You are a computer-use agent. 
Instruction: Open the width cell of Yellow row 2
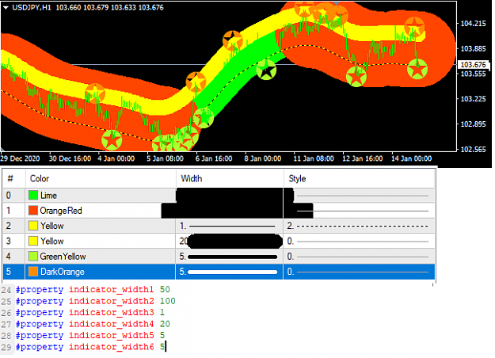[x=230, y=226]
